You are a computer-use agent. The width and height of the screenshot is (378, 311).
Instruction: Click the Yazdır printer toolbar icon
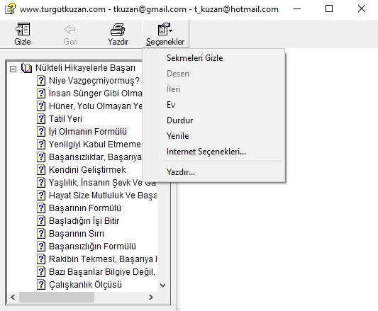[x=118, y=30]
